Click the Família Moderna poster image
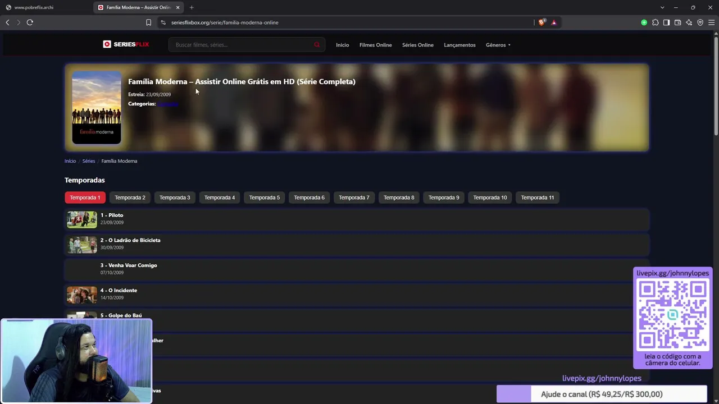 pos(97,108)
